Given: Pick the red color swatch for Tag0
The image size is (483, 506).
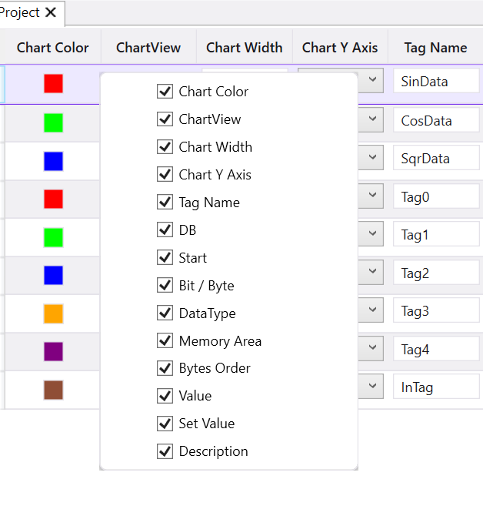Looking at the screenshot, I should pos(54,199).
